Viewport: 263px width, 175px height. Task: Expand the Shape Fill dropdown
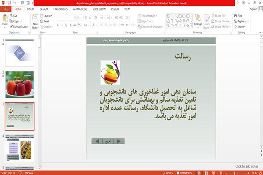219,16
